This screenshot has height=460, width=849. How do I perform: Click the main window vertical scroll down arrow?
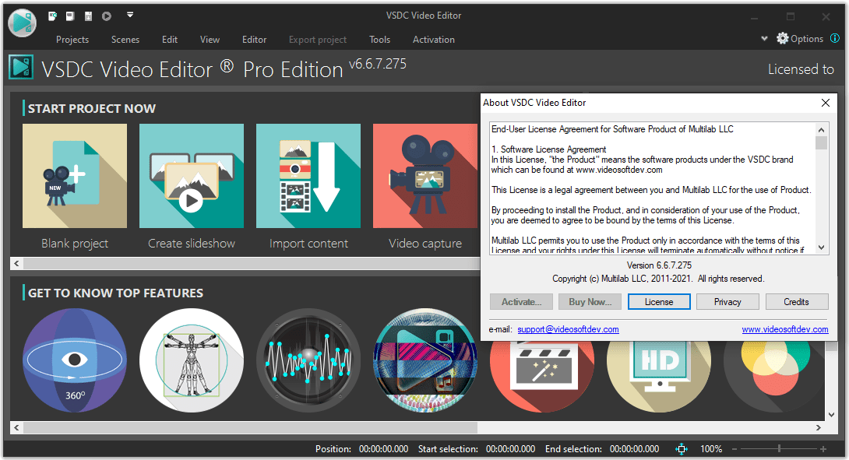(832, 415)
